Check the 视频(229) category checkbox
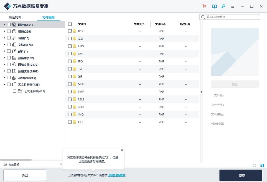267x182 pixels. pyautogui.click(x=9, y=31)
